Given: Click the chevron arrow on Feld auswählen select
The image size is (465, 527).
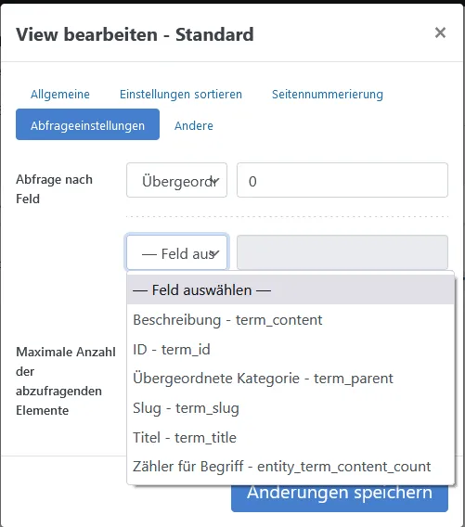Looking at the screenshot, I should click(x=215, y=253).
